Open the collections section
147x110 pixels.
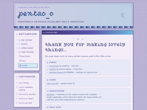(27, 48)
